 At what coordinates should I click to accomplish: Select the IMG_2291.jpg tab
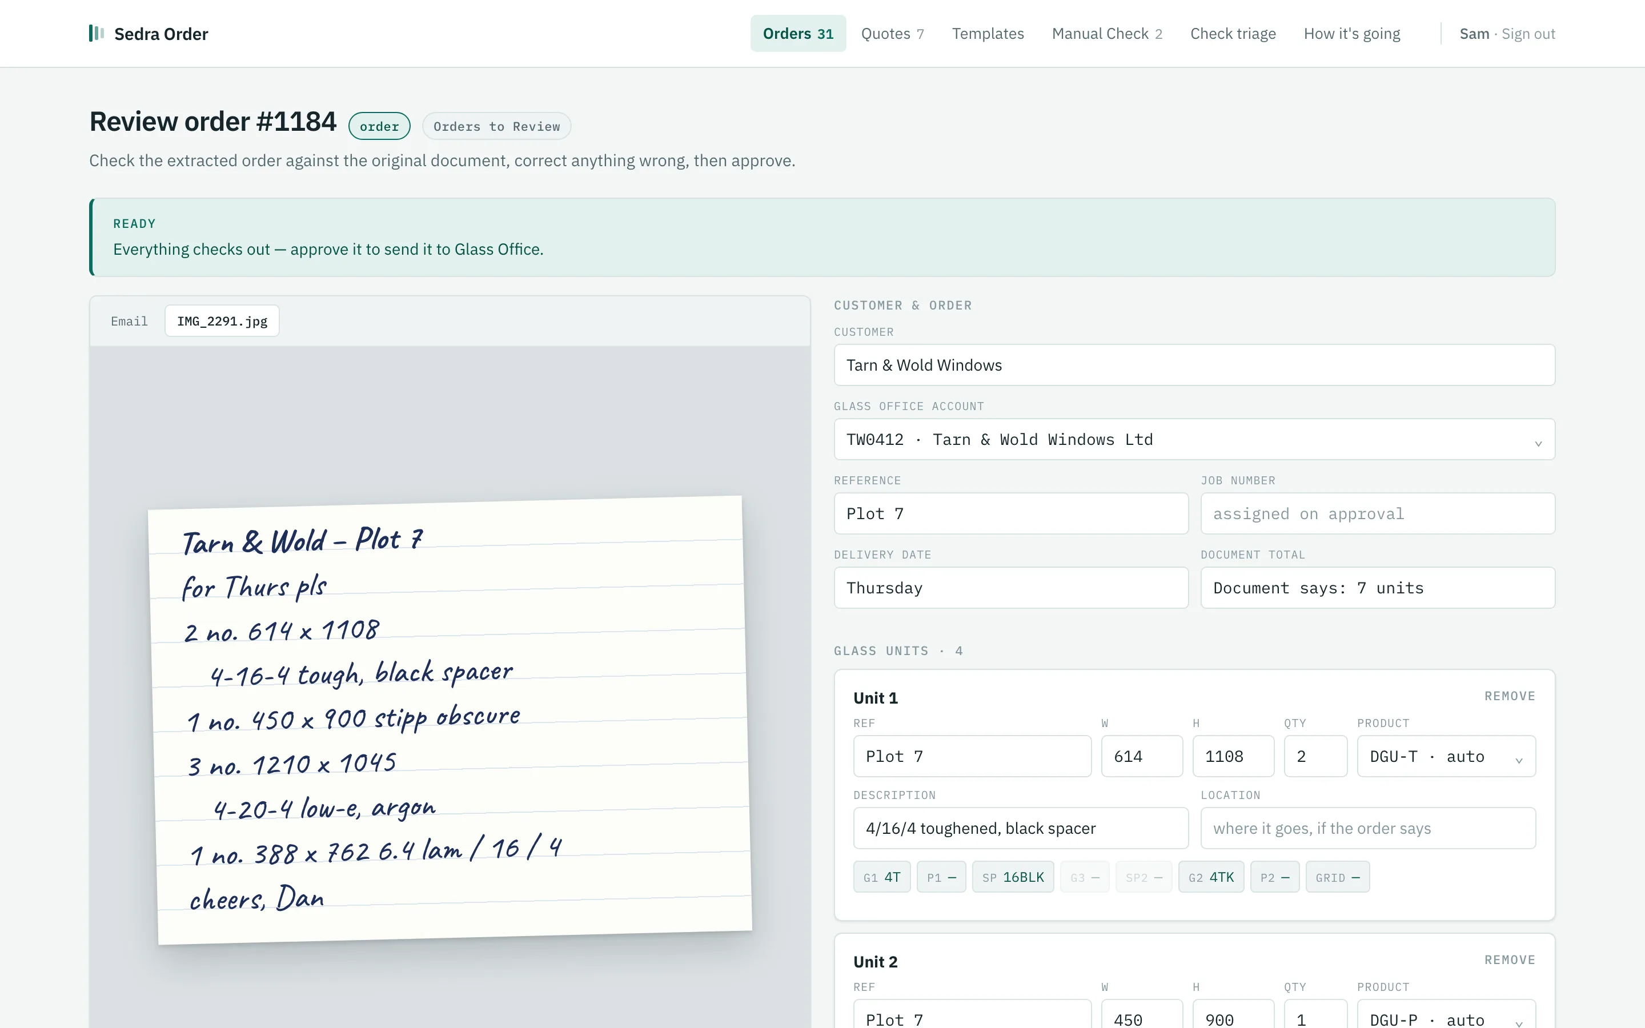point(222,321)
